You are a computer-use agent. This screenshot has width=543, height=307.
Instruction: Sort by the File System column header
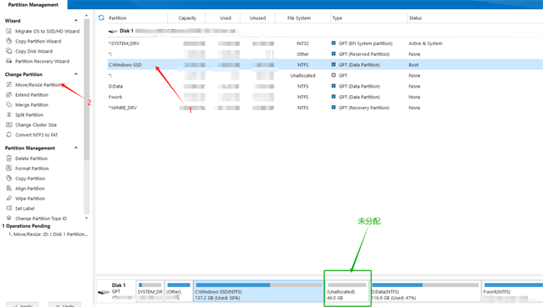click(x=299, y=18)
